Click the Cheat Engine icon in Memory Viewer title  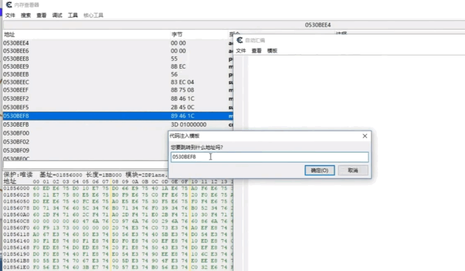tap(8, 5)
